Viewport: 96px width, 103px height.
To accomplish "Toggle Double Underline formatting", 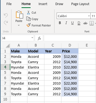I will (79, 23).
